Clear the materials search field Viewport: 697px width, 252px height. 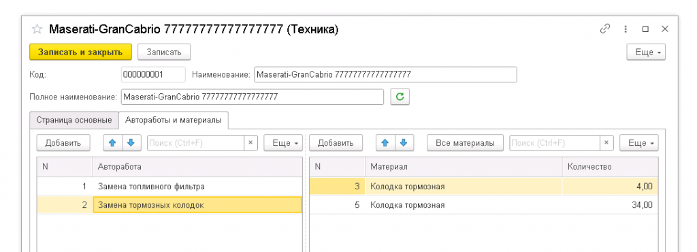pyautogui.click(x=606, y=142)
